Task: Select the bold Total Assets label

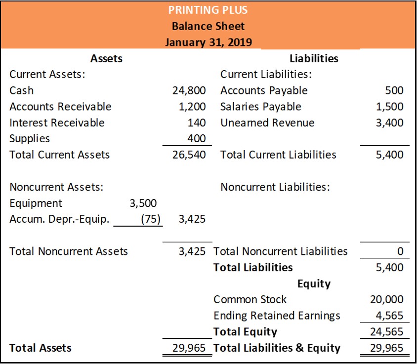Action: pyautogui.click(x=41, y=348)
